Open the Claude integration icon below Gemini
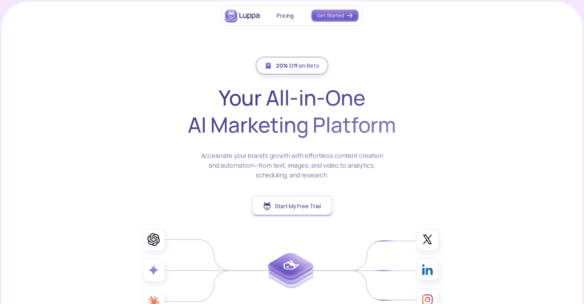The image size is (584, 304). coord(153,299)
